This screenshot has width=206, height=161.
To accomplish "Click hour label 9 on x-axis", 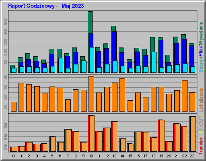I will (83, 156).
